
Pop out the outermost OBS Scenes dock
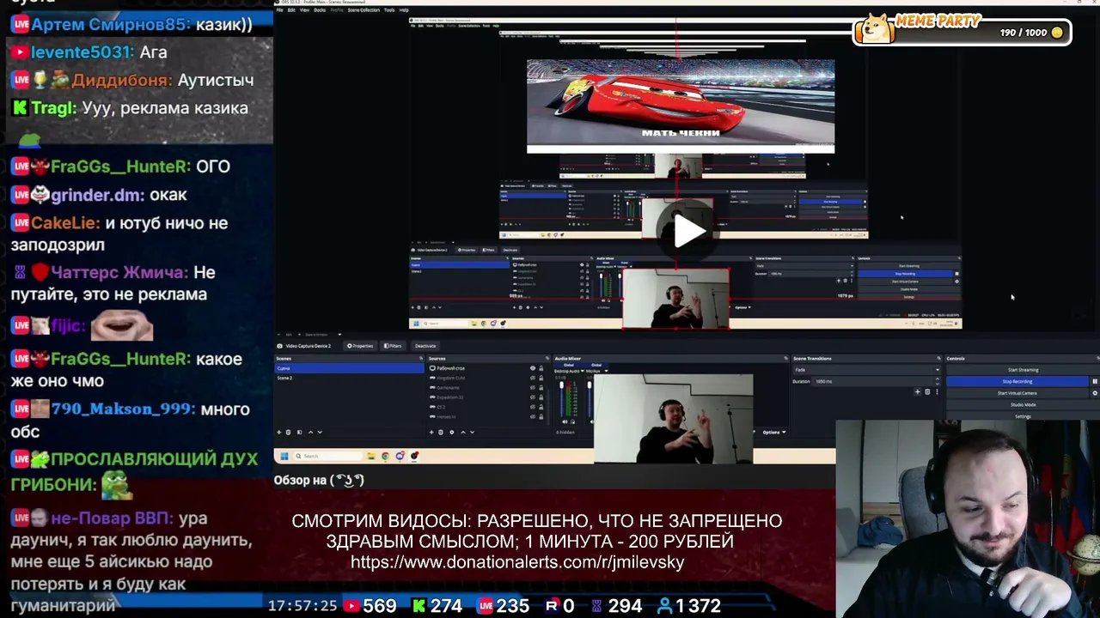click(x=420, y=358)
